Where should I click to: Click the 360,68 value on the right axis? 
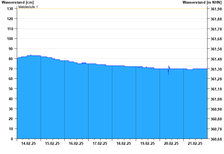pos(216,139)
